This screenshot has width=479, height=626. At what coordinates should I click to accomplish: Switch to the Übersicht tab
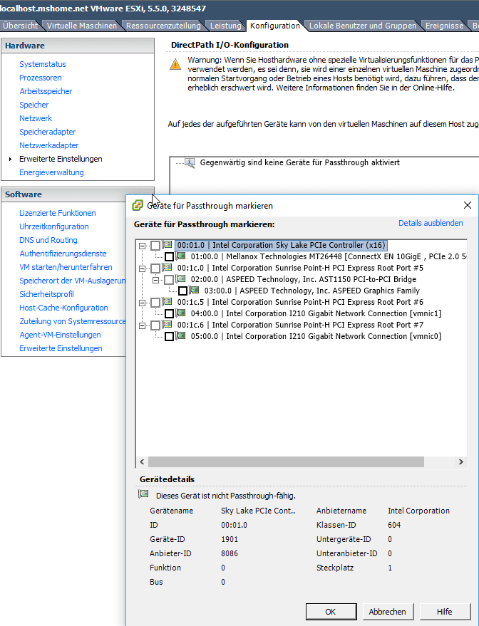pos(20,26)
